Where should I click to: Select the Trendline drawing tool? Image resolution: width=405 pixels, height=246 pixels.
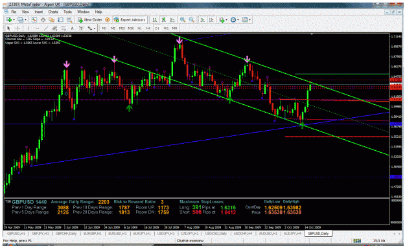pyautogui.click(x=46, y=28)
